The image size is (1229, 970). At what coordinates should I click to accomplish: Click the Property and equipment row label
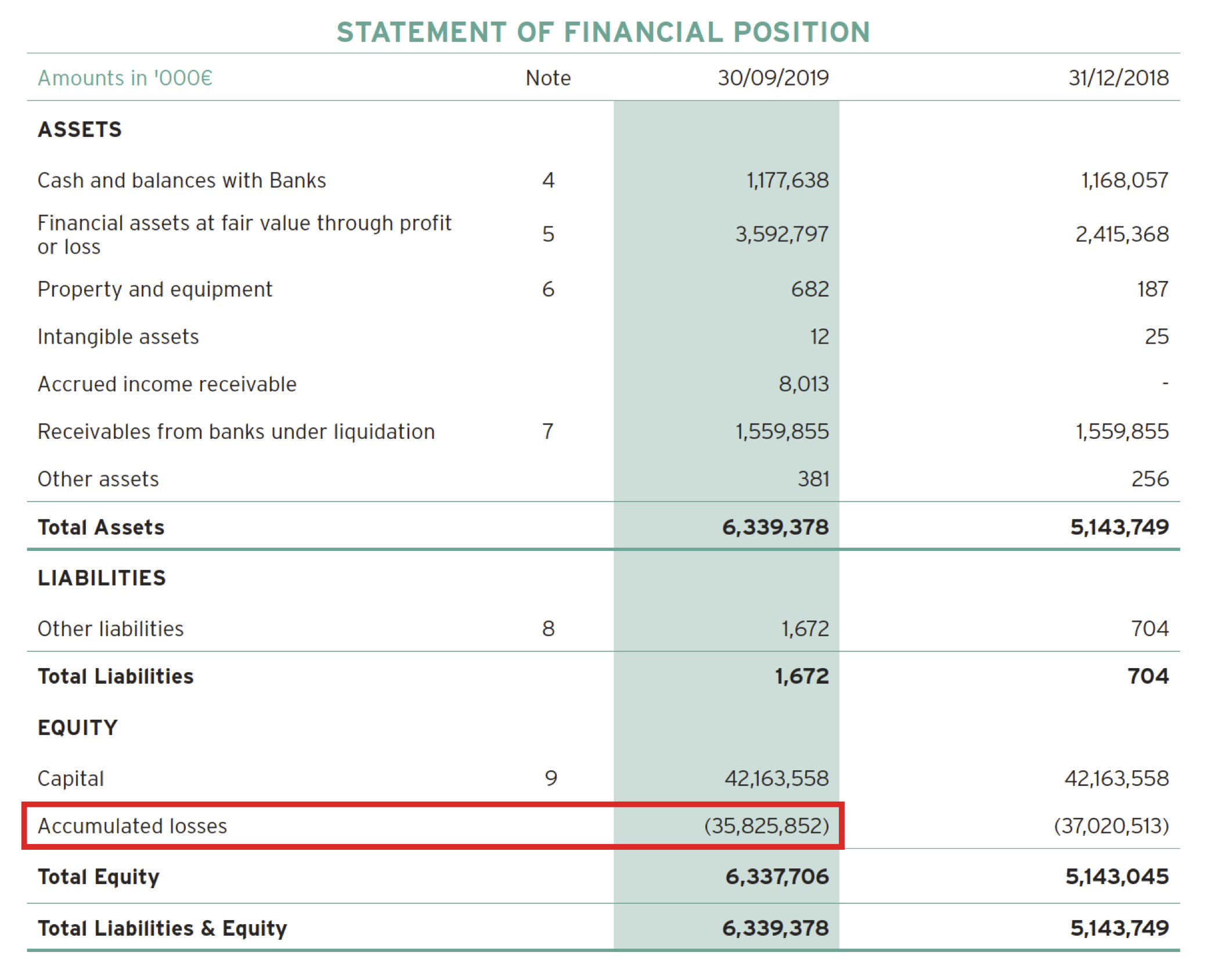tap(154, 289)
